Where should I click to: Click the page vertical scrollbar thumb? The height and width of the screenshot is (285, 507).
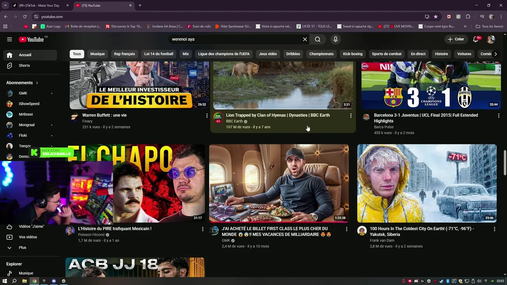click(505, 162)
